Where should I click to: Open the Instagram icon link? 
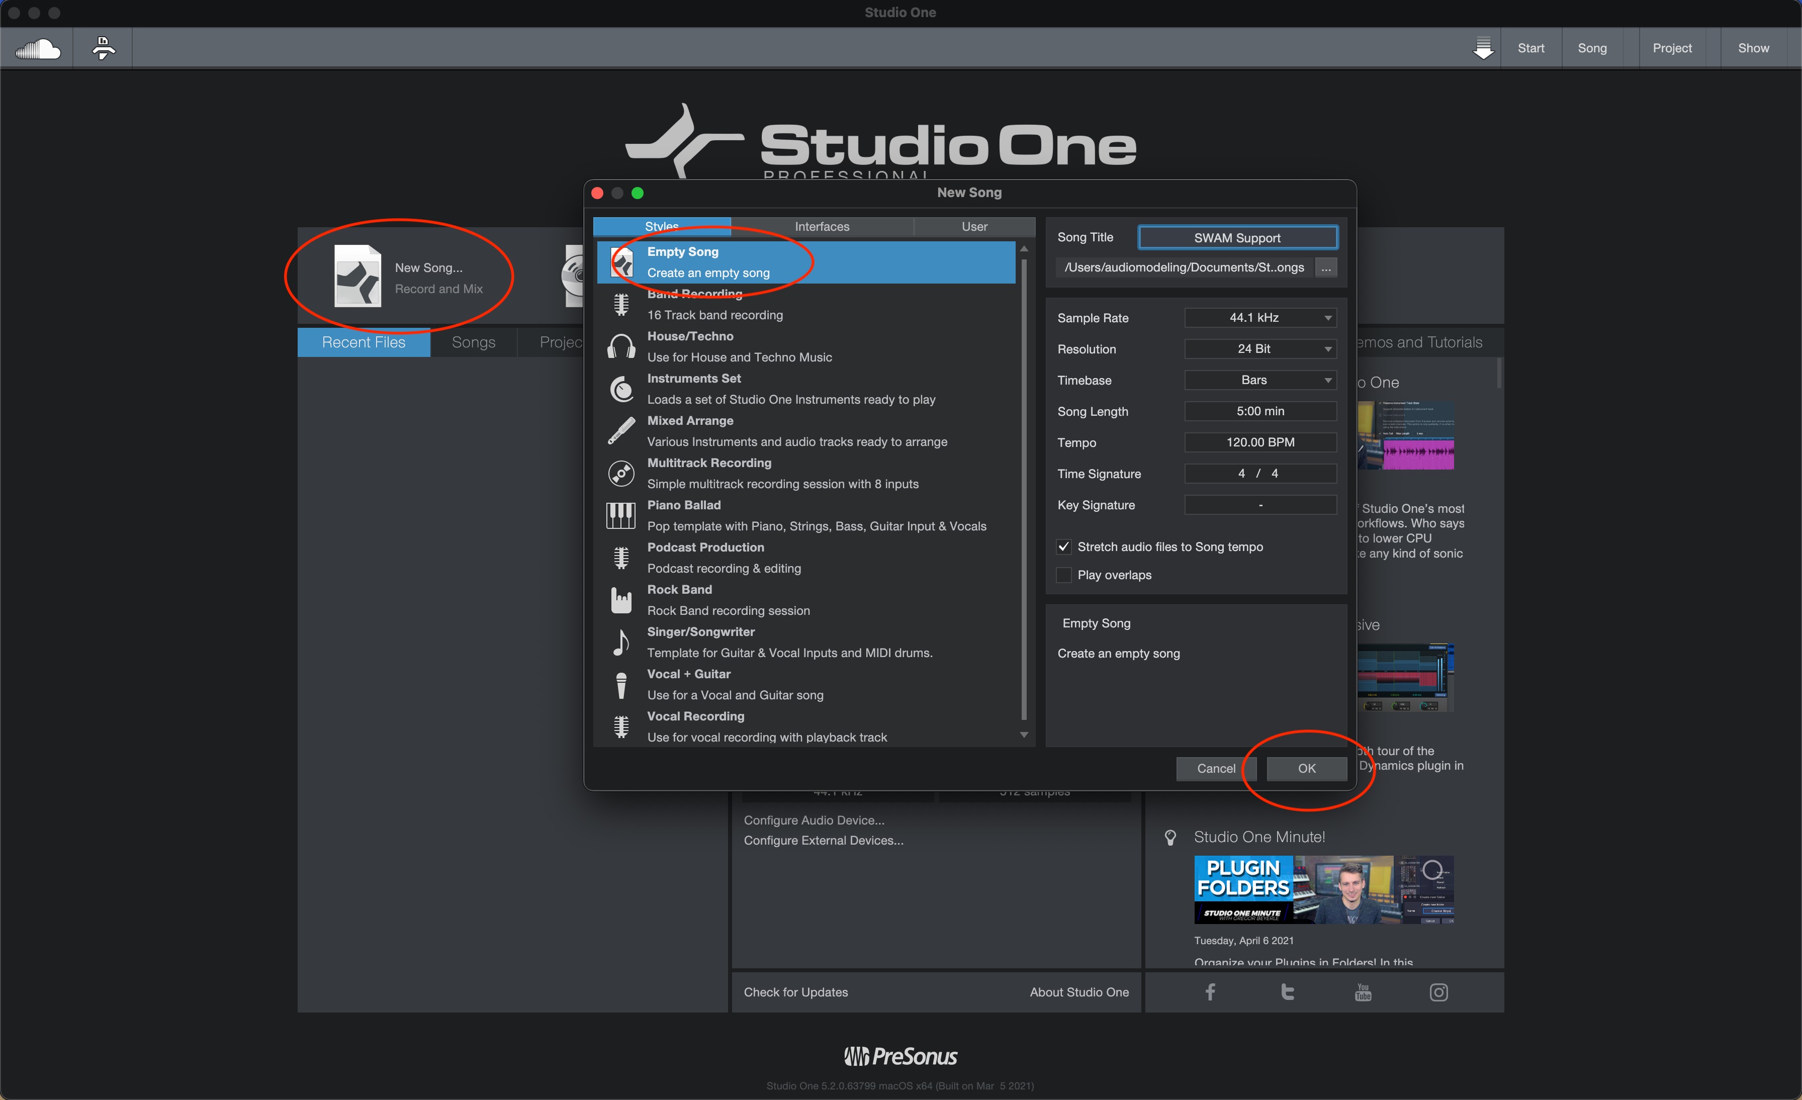point(1438,992)
